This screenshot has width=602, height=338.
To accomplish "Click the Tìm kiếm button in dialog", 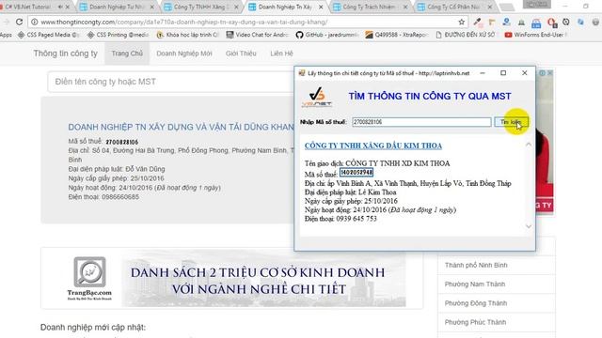I will point(511,122).
